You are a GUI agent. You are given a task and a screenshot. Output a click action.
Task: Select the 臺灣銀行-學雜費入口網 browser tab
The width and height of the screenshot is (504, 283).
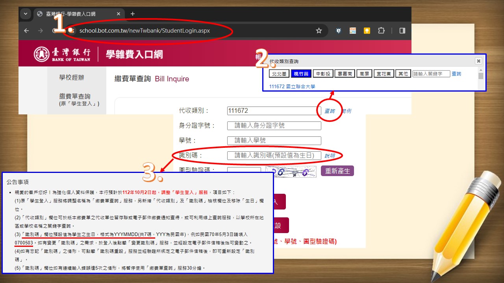[79, 14]
